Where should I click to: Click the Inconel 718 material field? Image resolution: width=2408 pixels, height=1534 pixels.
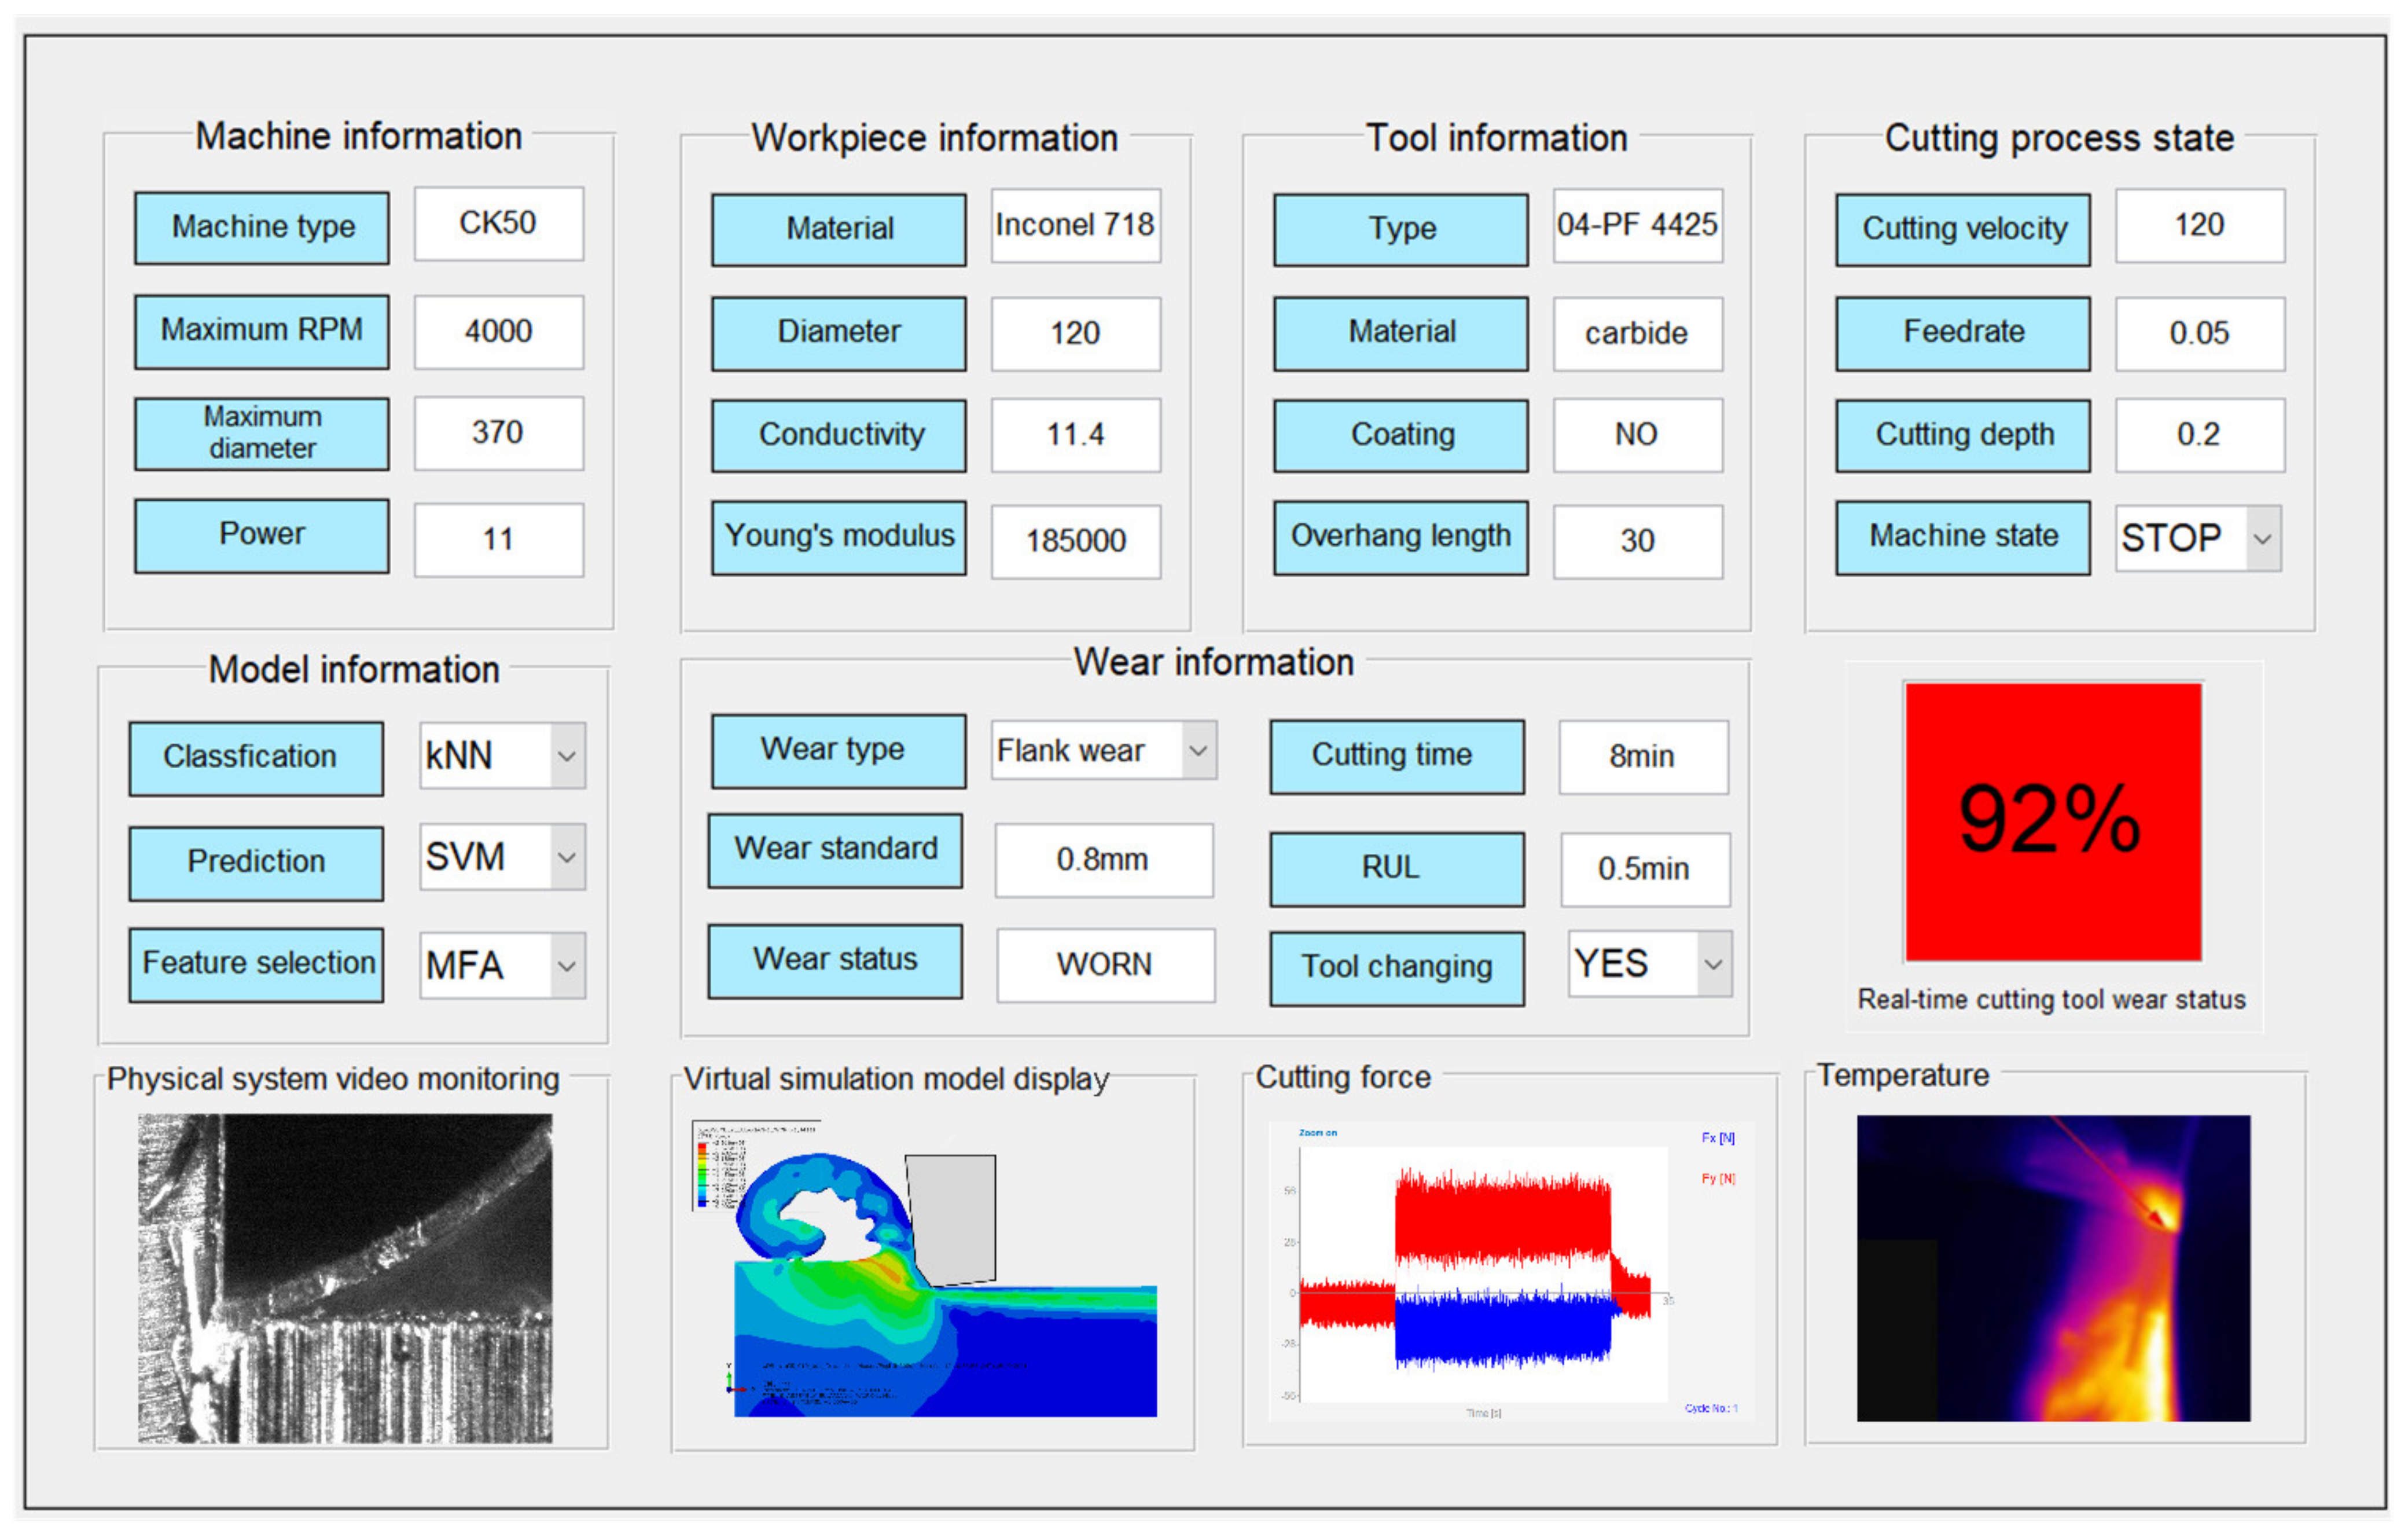pos(1075,226)
